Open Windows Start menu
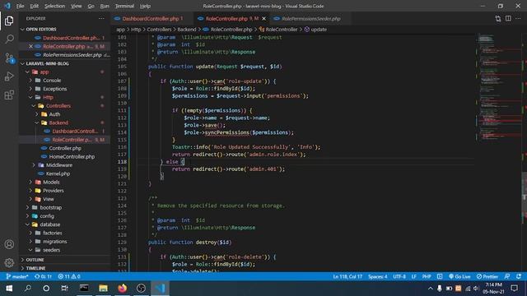The height and width of the screenshot is (296, 527). pyautogui.click(x=9, y=289)
